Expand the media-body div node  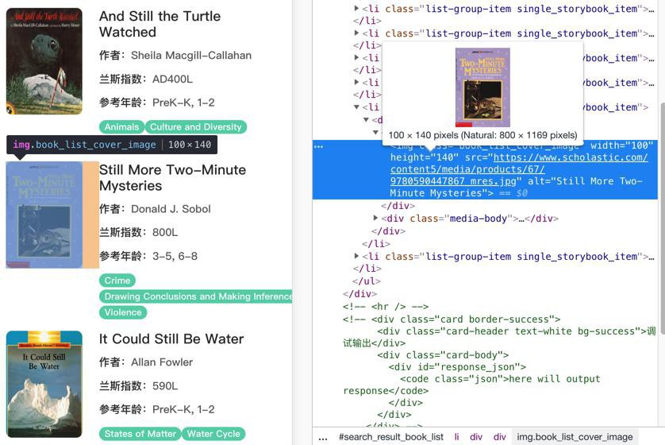(x=375, y=219)
